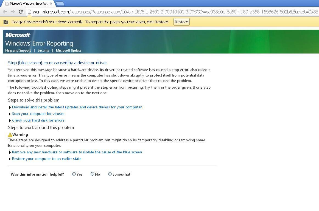The width and height of the screenshot is (319, 211).
Task: Select the No radio button
Action: [92, 174]
